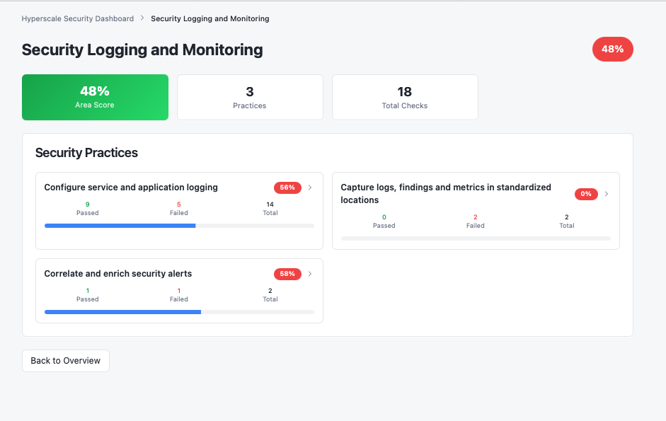The height and width of the screenshot is (421, 666).
Task: Click the 18 Total Checks summary card
Action: tap(404, 97)
